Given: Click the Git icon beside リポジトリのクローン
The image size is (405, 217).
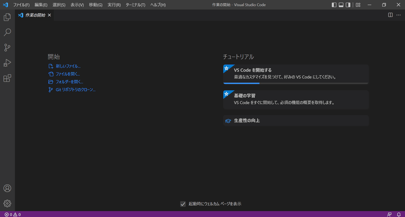Looking at the screenshot, I should (51, 90).
